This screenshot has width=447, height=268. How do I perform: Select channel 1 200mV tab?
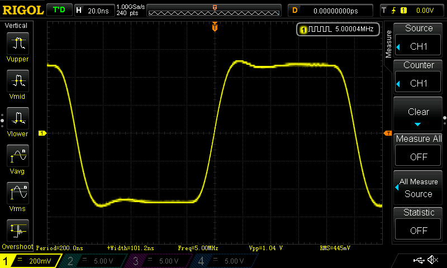pos(30,261)
